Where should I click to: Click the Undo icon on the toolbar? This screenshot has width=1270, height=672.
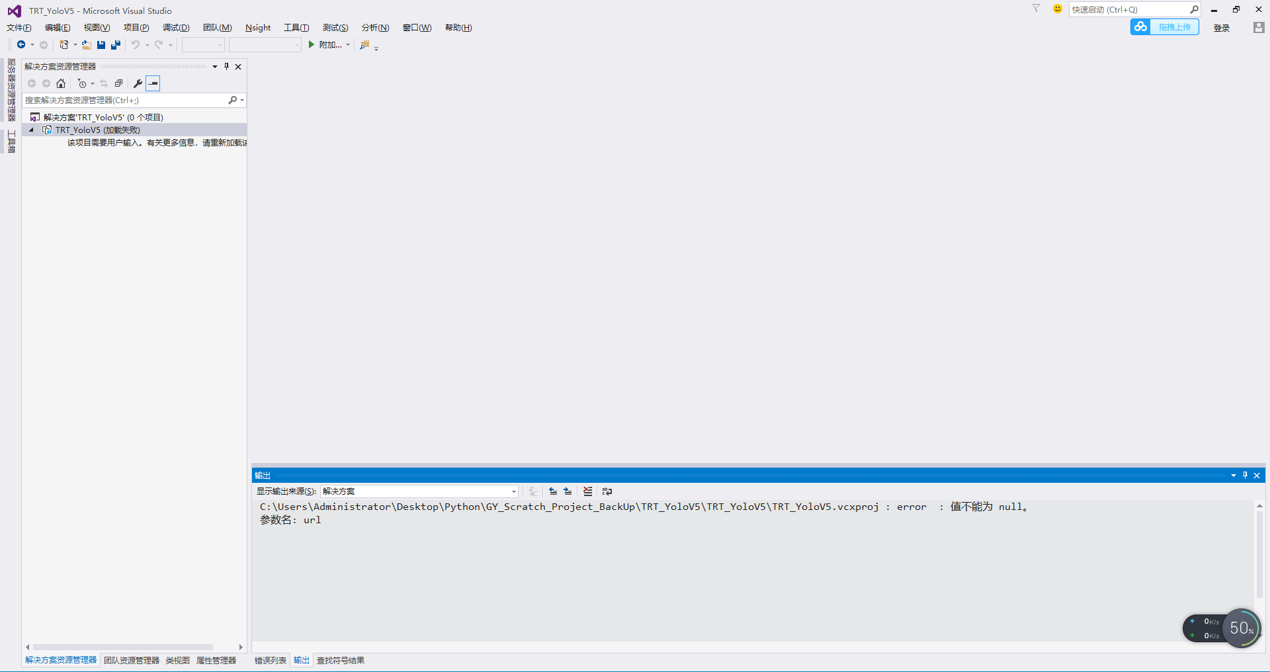pos(135,44)
